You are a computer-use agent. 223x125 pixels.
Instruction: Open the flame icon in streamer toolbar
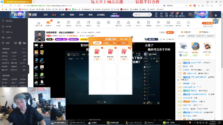129,22
